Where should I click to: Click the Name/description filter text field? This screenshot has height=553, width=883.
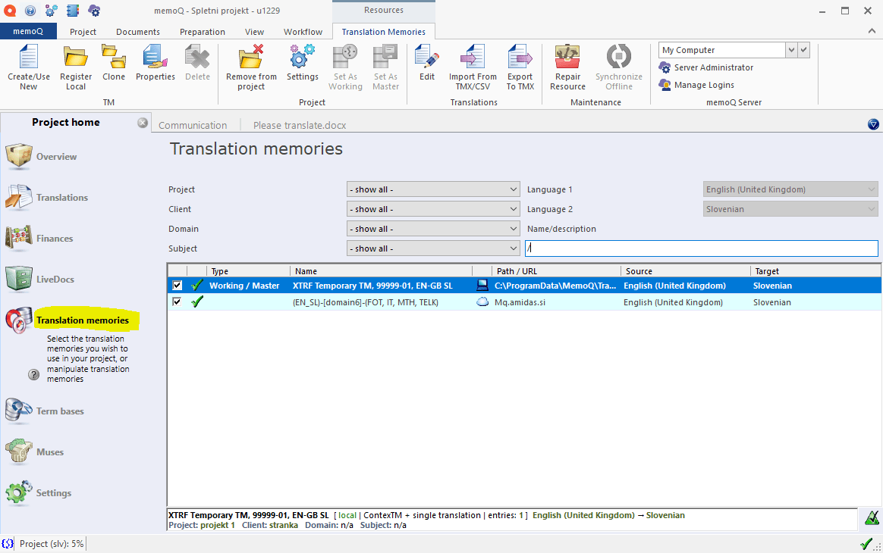(x=701, y=248)
